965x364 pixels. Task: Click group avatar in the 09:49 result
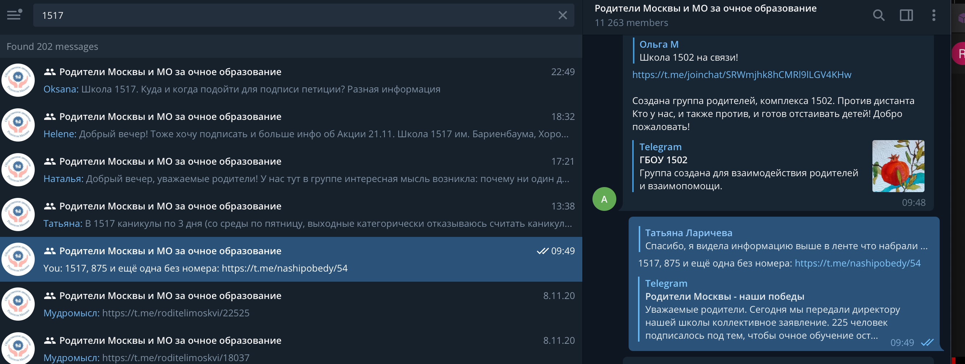point(18,259)
